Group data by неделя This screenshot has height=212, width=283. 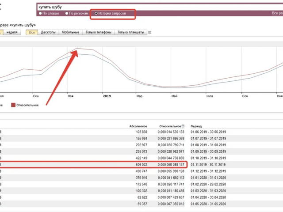tap(12, 32)
